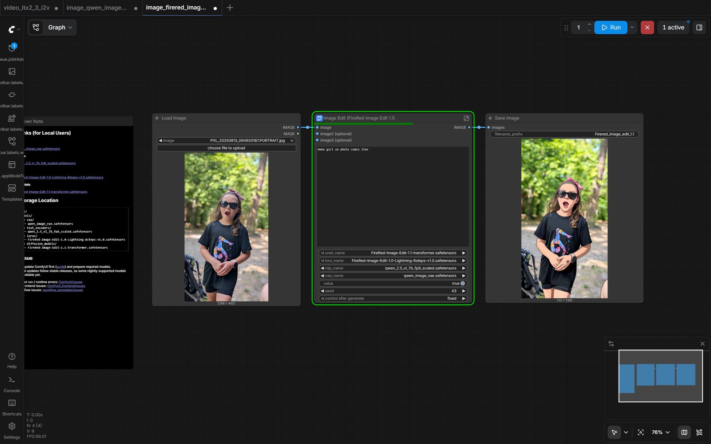
Task: Switch to the image_qwen_image tab
Action: click(x=96, y=8)
